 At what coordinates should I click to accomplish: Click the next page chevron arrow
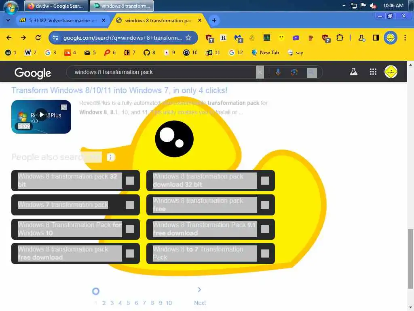click(200, 290)
